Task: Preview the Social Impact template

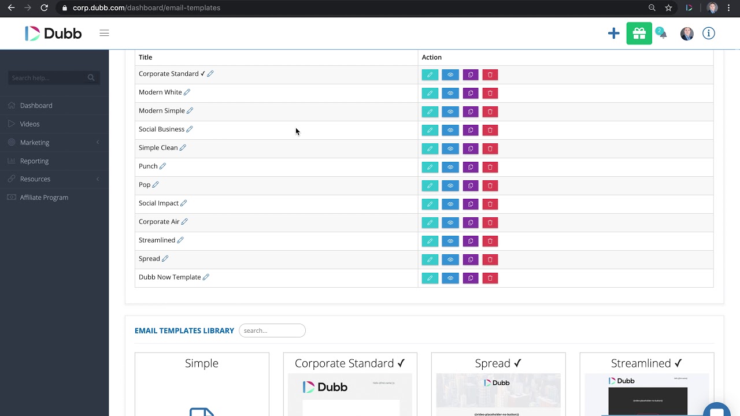Action: pos(450,204)
